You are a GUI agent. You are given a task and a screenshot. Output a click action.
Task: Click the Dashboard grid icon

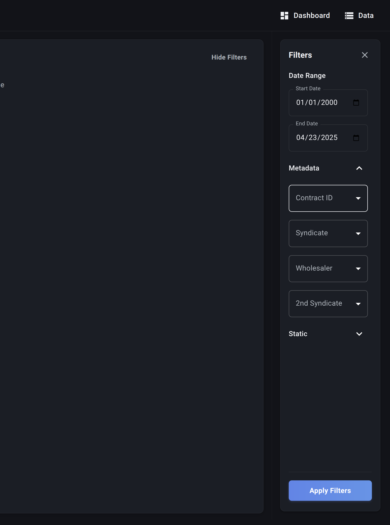pos(284,16)
